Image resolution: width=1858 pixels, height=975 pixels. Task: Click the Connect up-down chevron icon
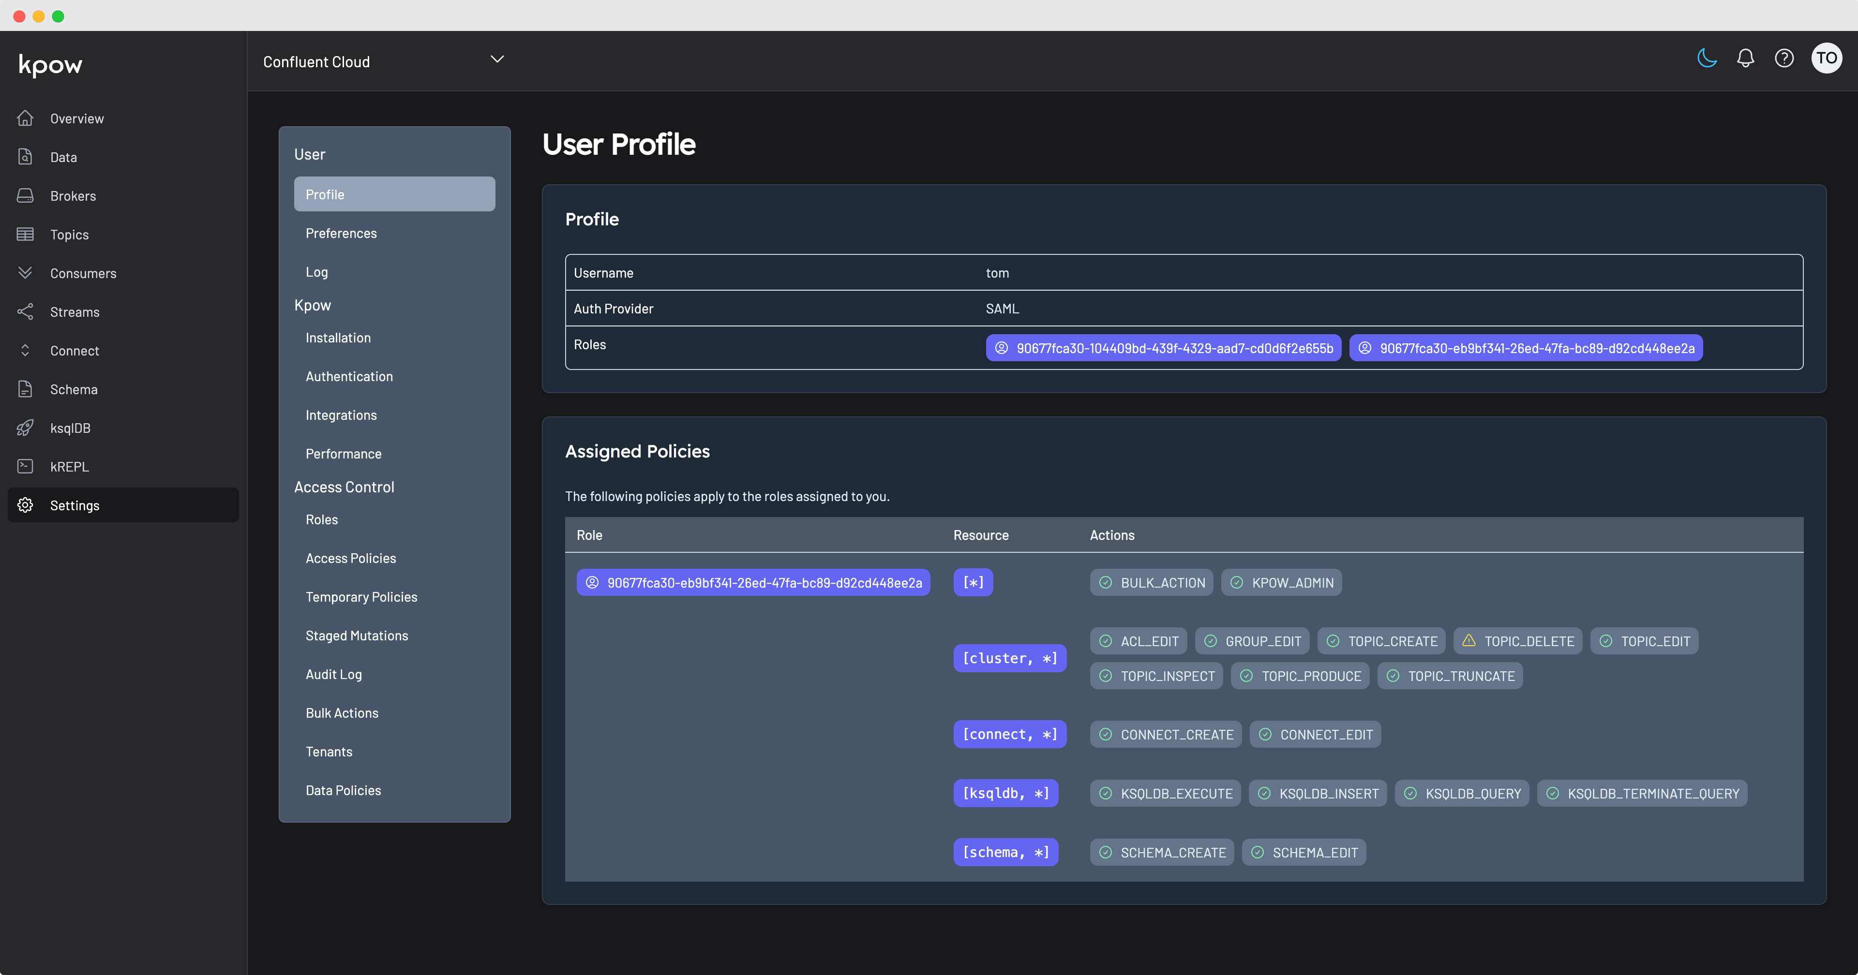(x=25, y=351)
